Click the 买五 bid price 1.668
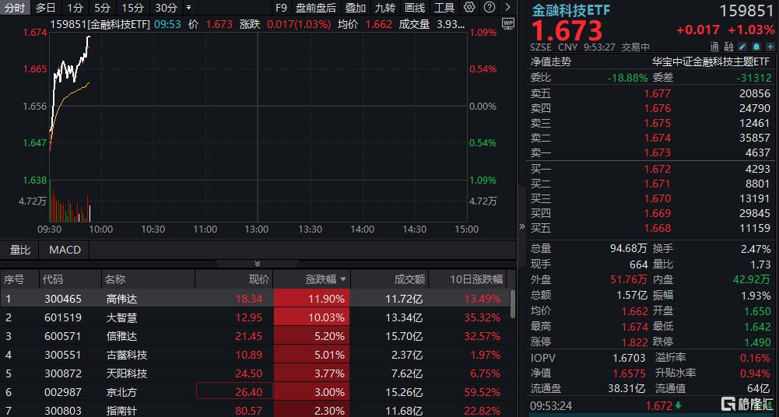The height and width of the screenshot is (417, 779). point(658,229)
